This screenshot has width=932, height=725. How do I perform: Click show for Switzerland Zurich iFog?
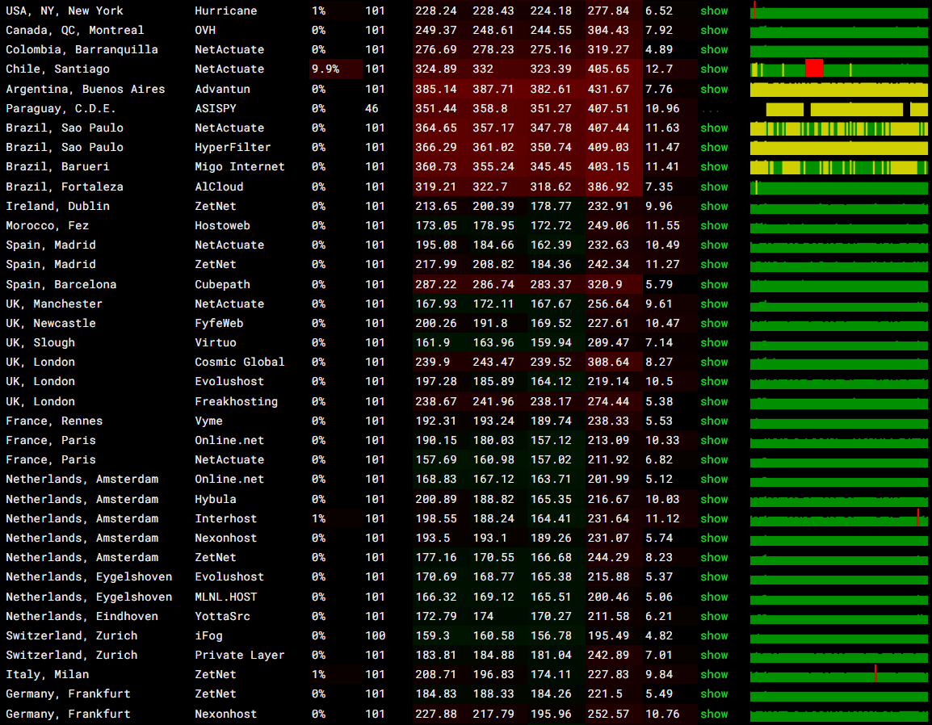click(x=714, y=636)
